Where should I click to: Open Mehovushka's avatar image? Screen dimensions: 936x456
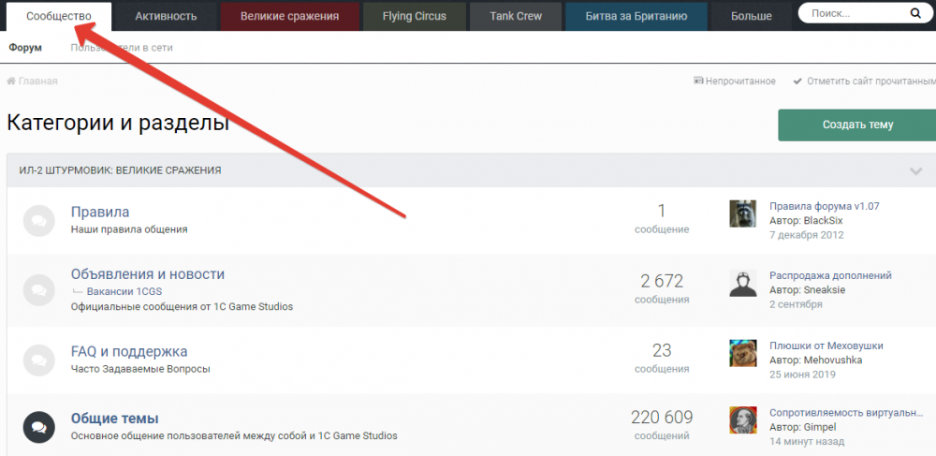point(742,353)
